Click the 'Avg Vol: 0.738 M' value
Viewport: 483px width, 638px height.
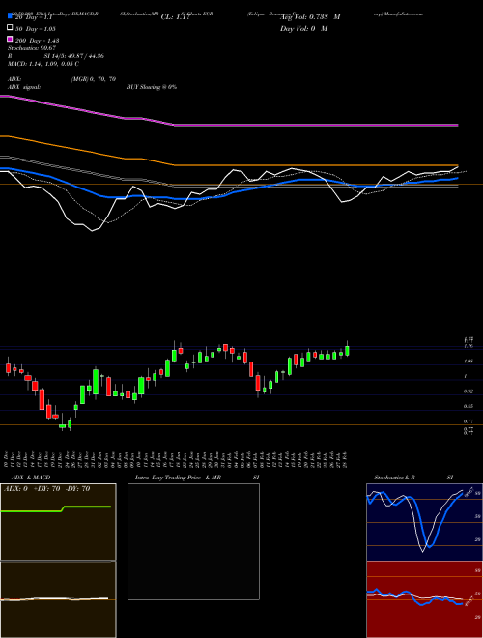point(310,17)
